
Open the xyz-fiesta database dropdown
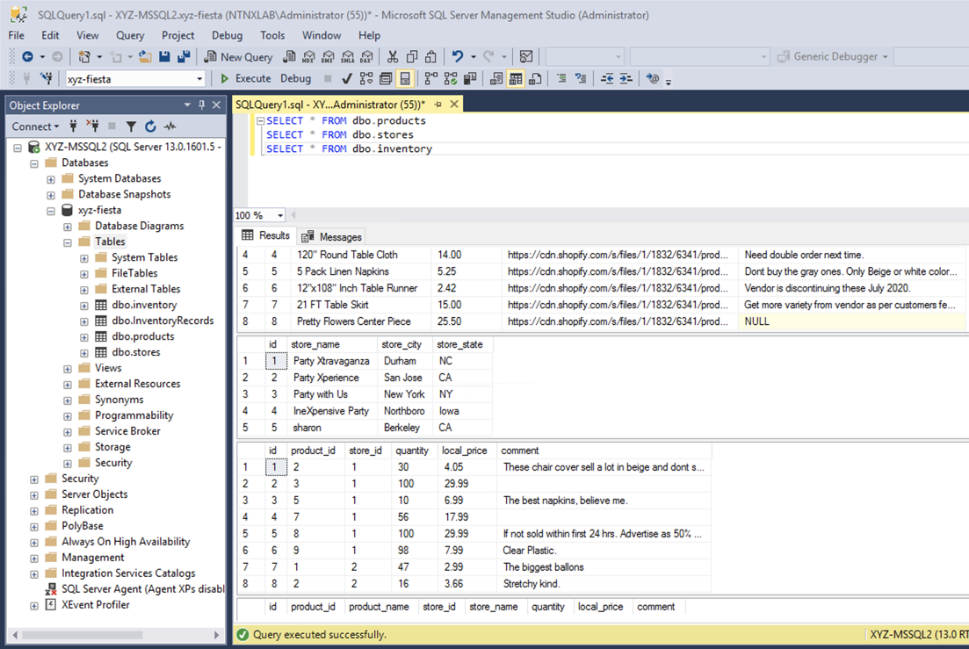(x=199, y=79)
